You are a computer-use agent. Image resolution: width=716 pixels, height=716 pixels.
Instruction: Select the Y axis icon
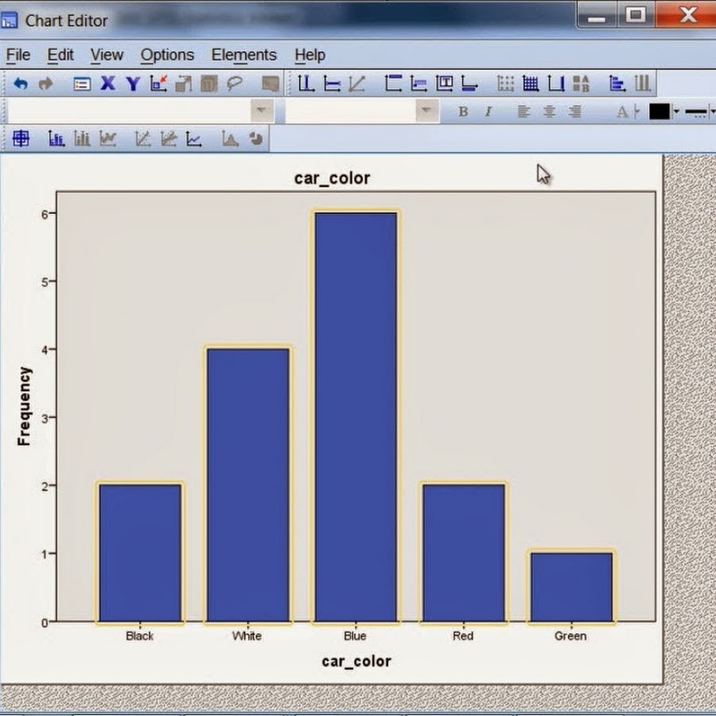tap(133, 84)
